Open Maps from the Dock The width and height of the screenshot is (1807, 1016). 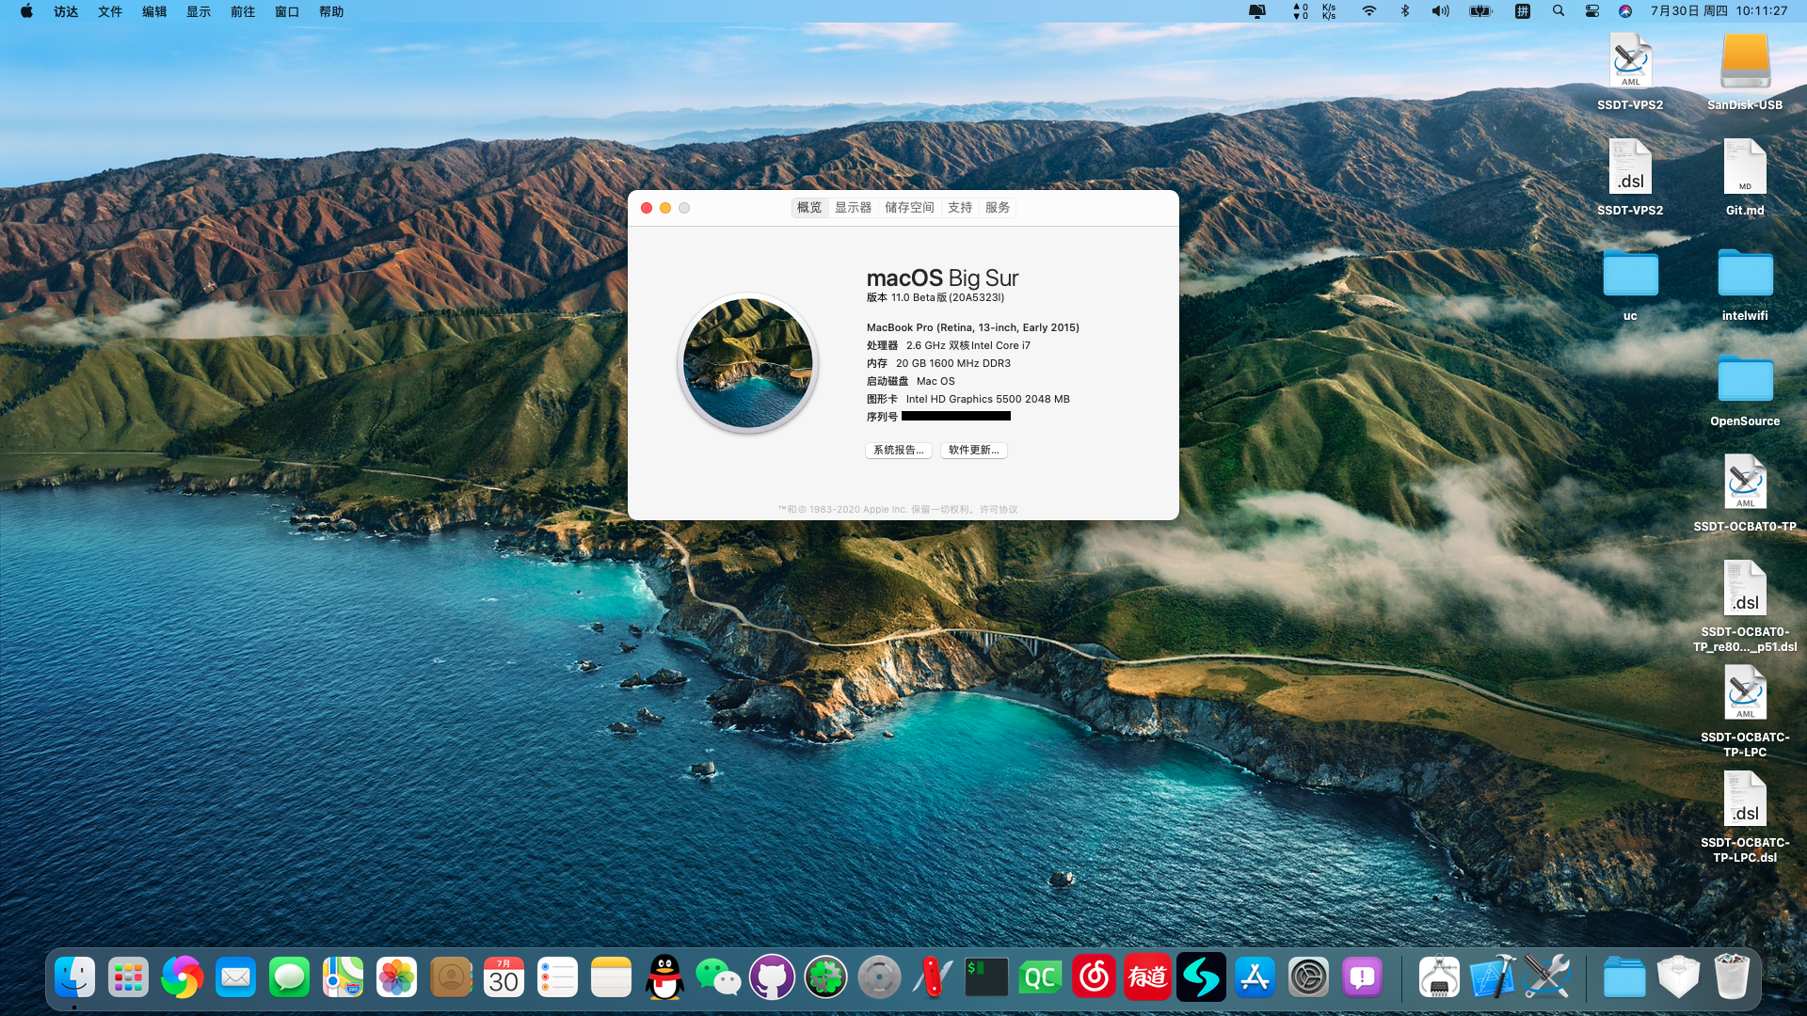343,977
